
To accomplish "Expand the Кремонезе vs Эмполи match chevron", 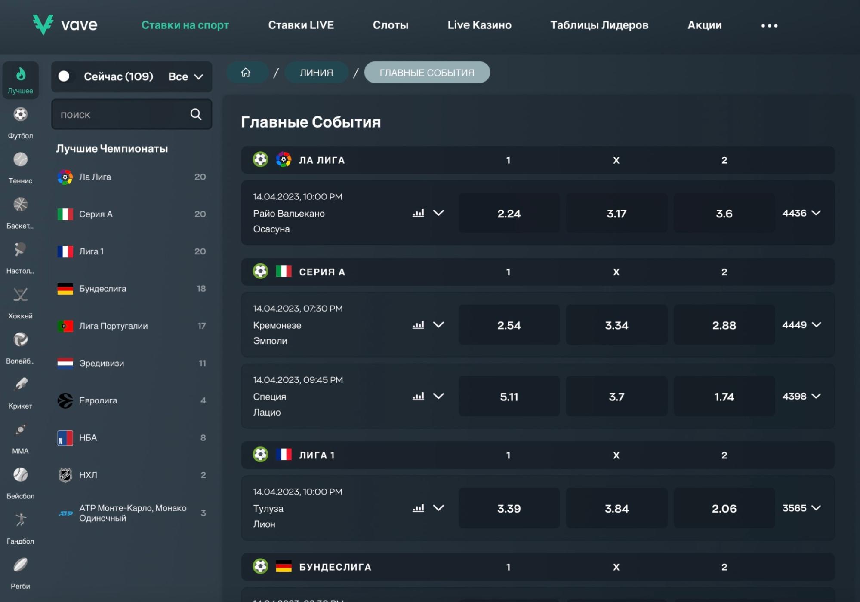I will [x=438, y=325].
